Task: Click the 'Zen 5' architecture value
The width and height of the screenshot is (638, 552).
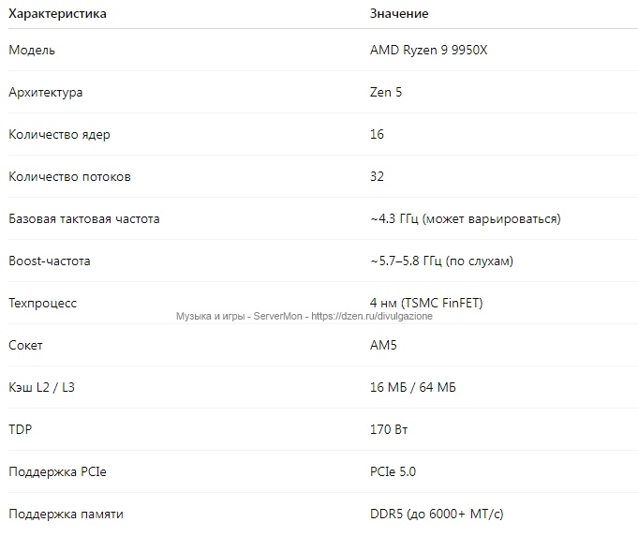Action: [x=386, y=93]
